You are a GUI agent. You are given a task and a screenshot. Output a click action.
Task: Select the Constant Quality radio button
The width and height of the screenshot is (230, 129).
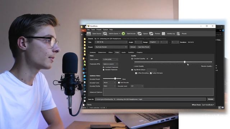[132, 59]
